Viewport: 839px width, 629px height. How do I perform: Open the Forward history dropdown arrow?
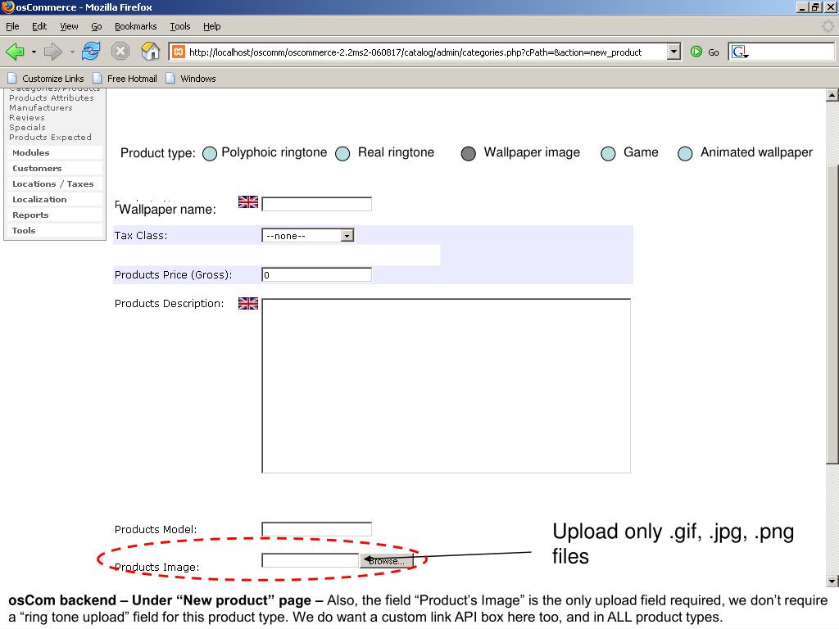[x=72, y=52]
